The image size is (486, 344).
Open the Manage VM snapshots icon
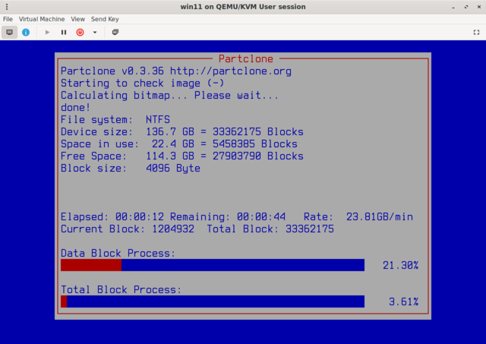115,33
